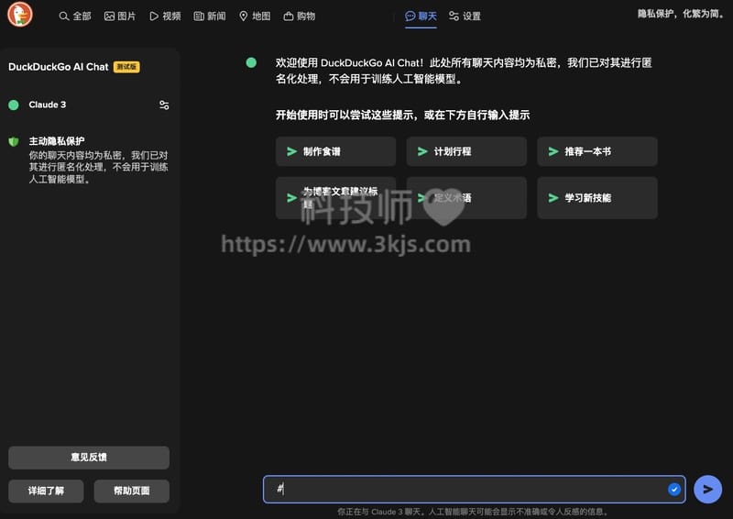Click the DuckDuckGo AI Chat title

click(59, 67)
